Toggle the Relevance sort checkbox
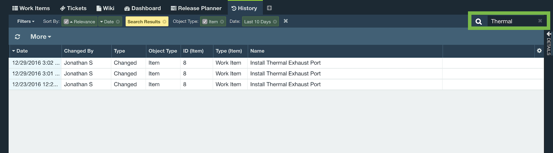Viewport: 553px width, 153px height. pyautogui.click(x=66, y=22)
